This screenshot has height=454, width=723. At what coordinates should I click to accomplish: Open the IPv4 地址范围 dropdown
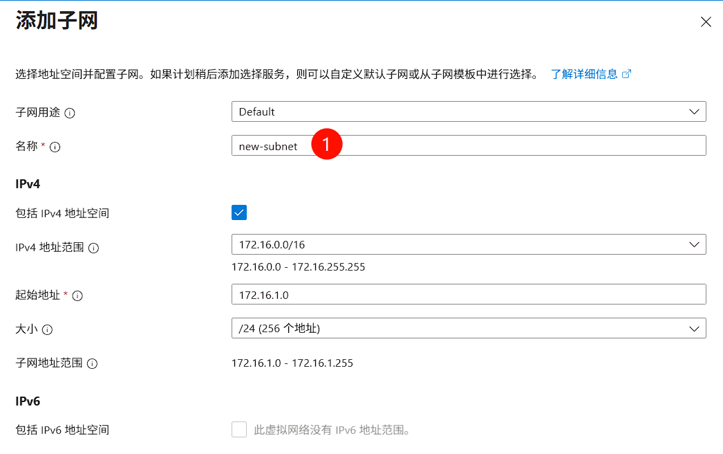click(469, 244)
